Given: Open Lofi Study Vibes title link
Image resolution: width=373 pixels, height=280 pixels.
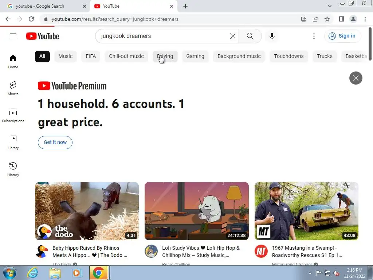Looking at the screenshot, I should (x=201, y=252).
